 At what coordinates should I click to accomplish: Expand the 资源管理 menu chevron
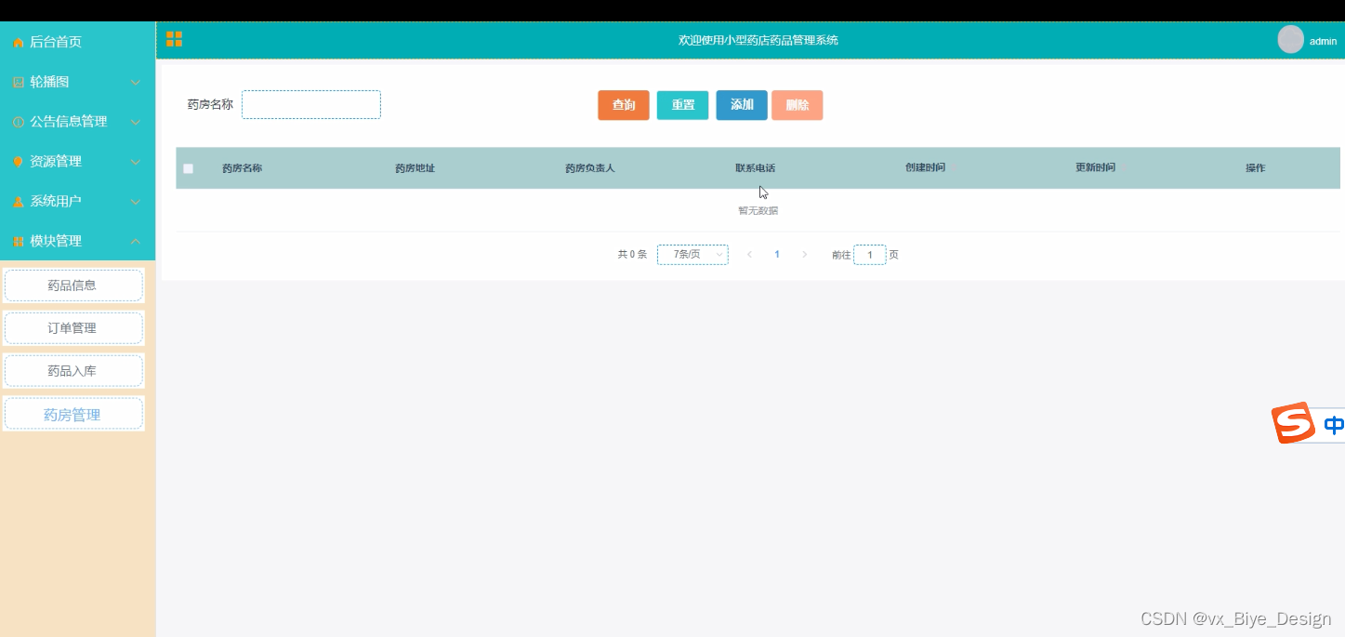tap(136, 162)
